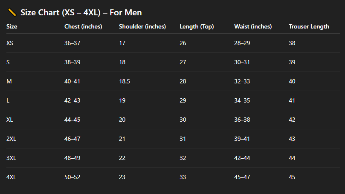Click the Trouser Length column header
Image resolution: width=345 pixels, height=194 pixels.
point(309,26)
